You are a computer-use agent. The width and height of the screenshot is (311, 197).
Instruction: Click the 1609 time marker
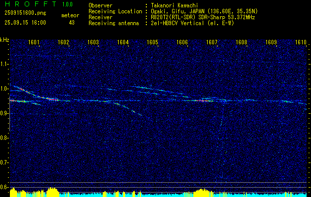pos(271,42)
